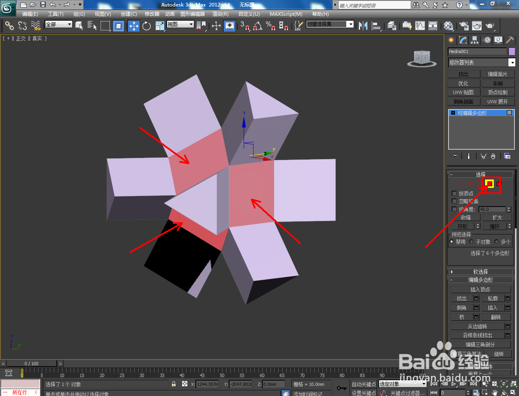Viewport: 519px width, 396px height.
Task: Activate the Select and Rotate tool
Action: pyautogui.click(x=146, y=26)
